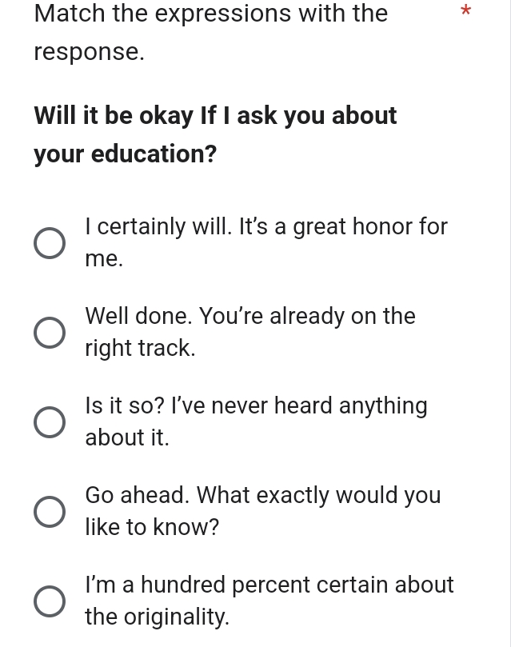Choose the "I'm a hundred percent certain" radio

(x=50, y=601)
